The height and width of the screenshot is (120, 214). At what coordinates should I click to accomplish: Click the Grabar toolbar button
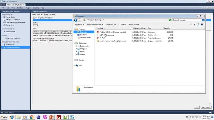tap(124, 24)
